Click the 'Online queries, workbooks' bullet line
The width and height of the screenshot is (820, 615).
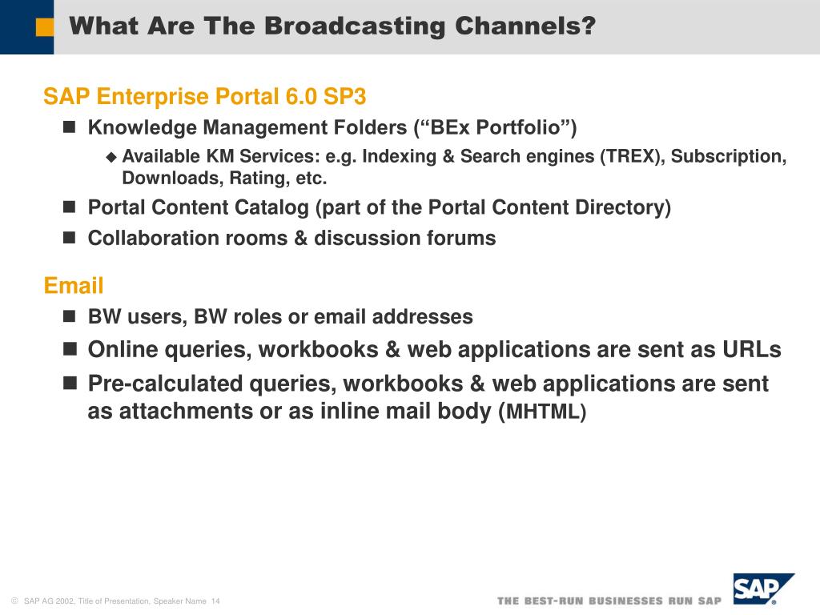[x=435, y=350]
